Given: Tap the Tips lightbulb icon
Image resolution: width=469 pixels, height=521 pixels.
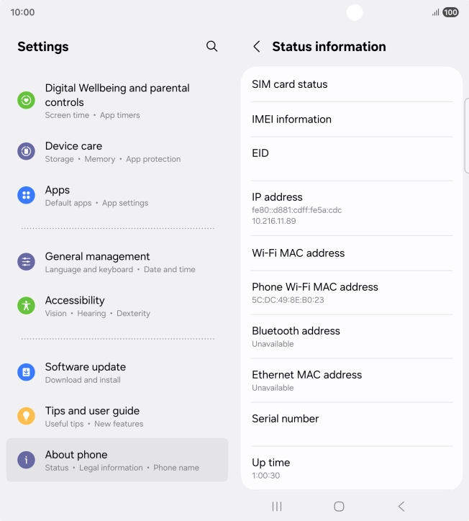Looking at the screenshot, I should tap(26, 416).
